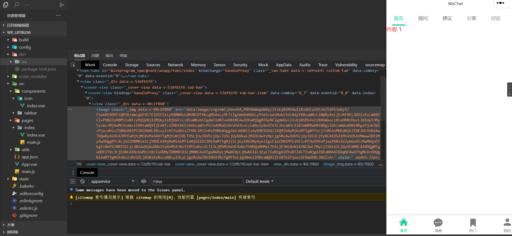Open package-lock.json in dist
The height and width of the screenshot is (236, 512).
click(39, 69)
